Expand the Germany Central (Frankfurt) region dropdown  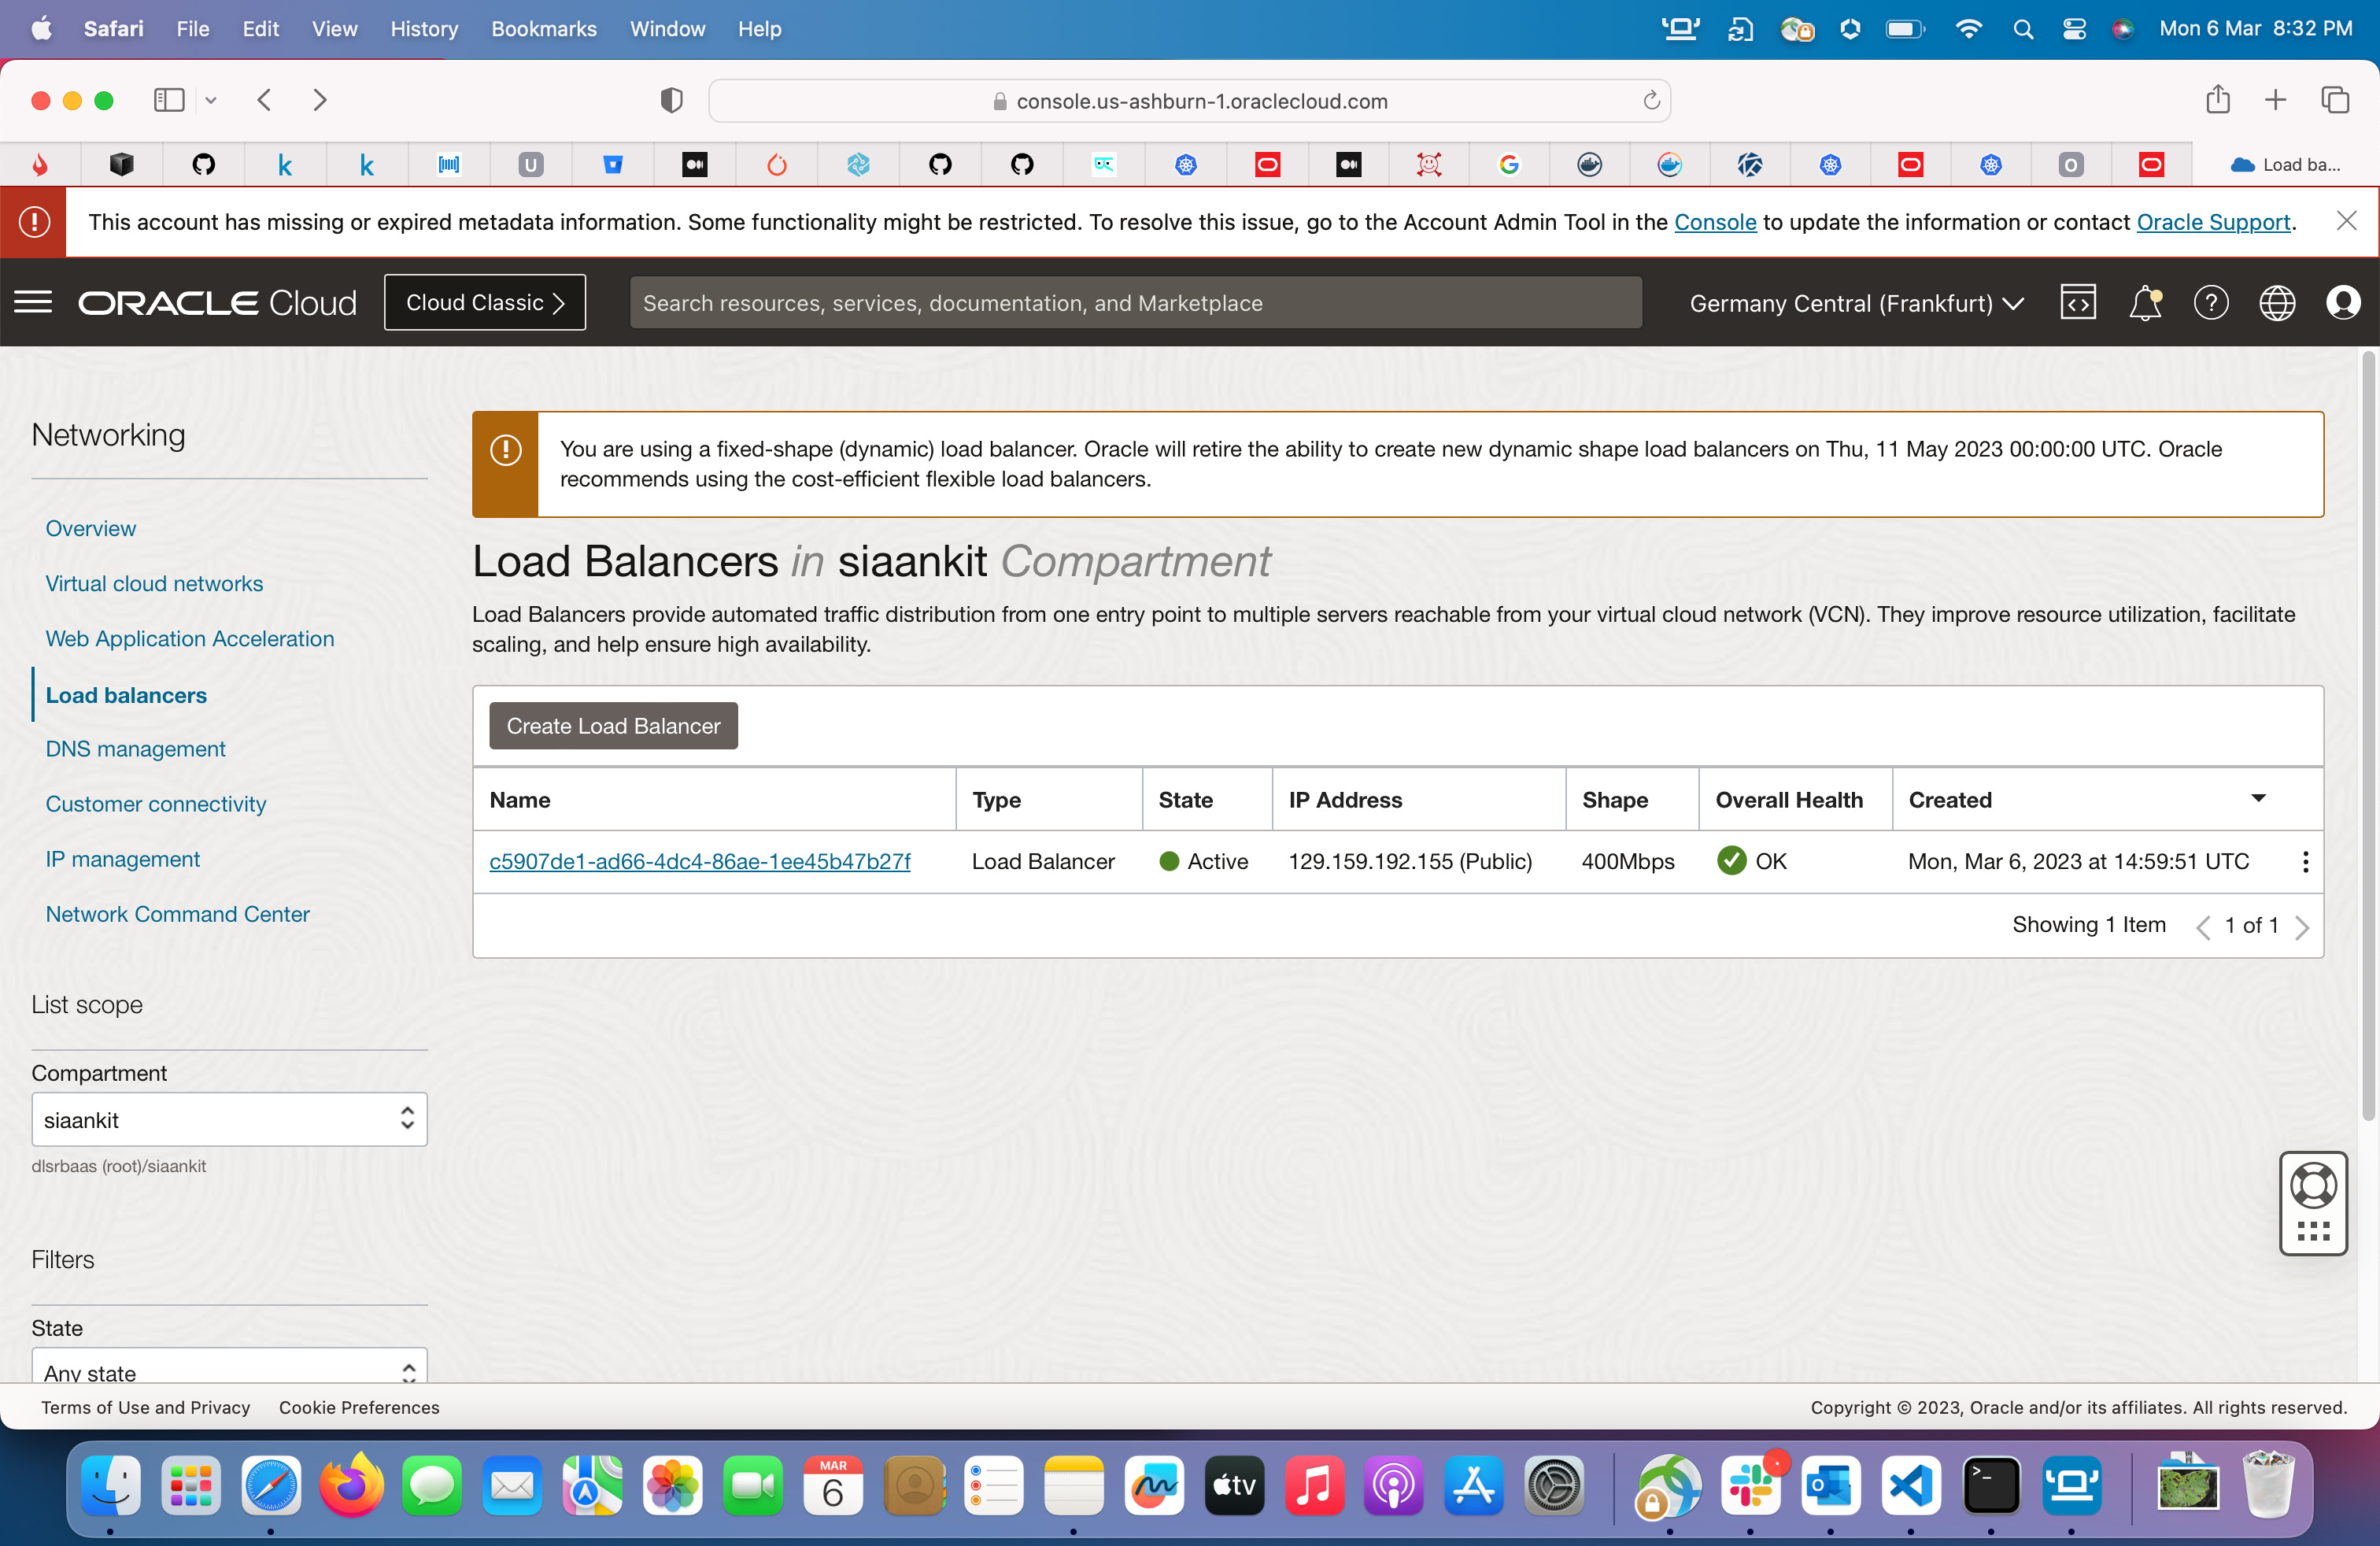1856,303
